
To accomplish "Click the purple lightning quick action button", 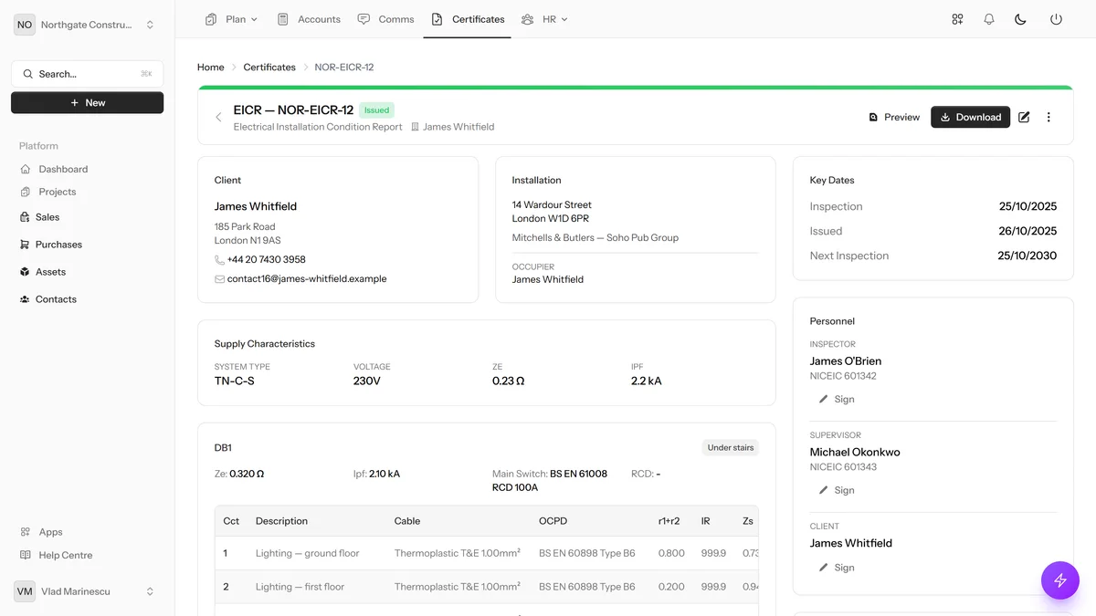I will [1060, 579].
